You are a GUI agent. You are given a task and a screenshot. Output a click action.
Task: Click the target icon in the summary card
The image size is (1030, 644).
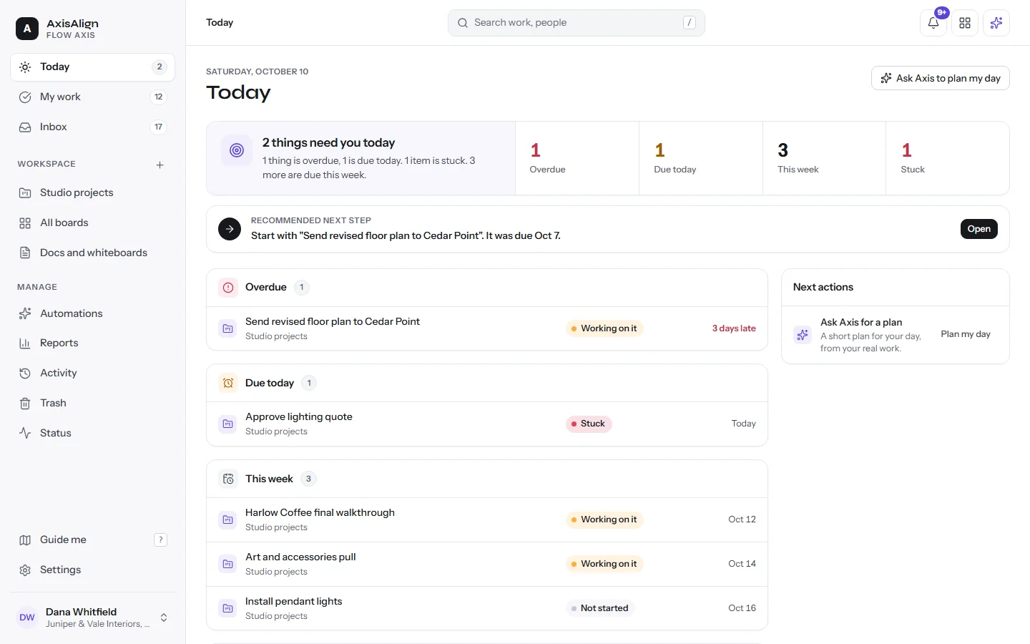pos(237,150)
